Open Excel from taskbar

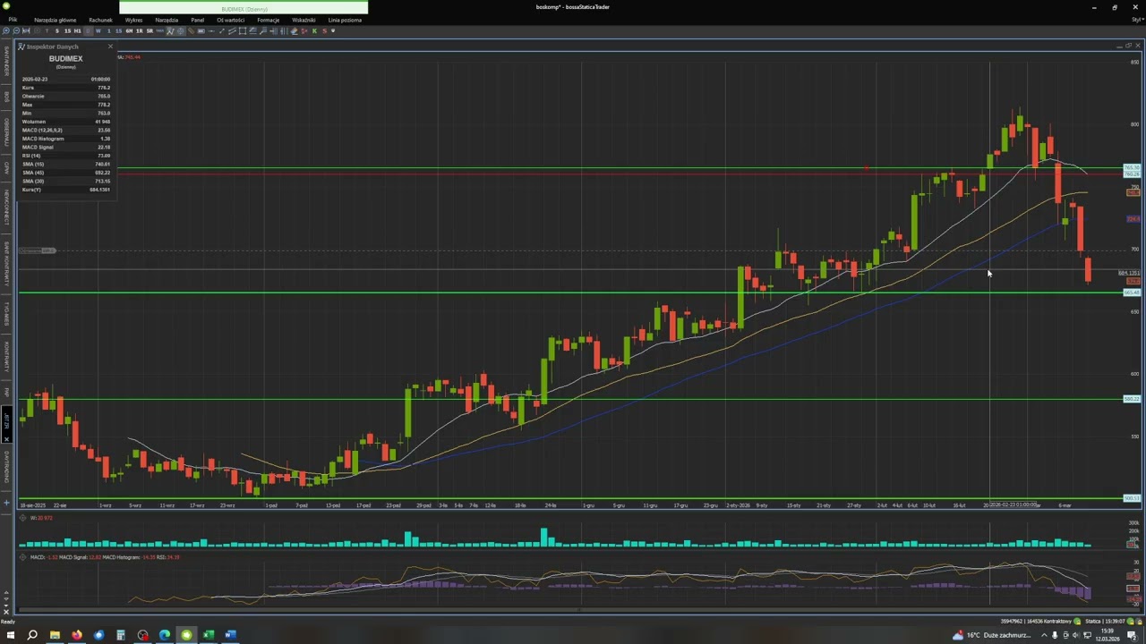click(209, 635)
